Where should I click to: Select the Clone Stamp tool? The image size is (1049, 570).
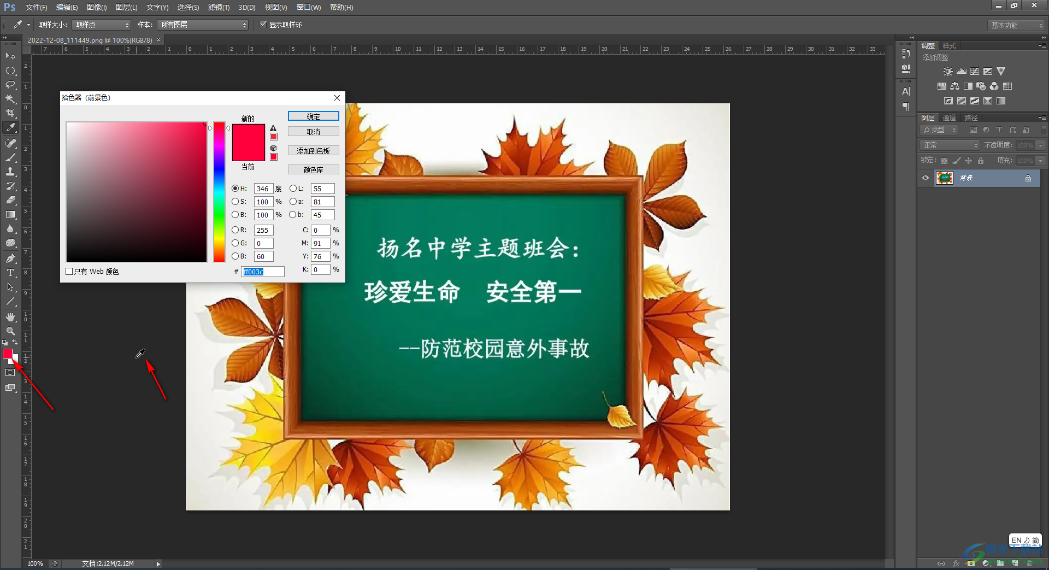[x=10, y=172]
